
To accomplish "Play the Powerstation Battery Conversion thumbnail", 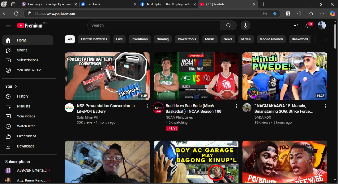I will (x=107, y=76).
